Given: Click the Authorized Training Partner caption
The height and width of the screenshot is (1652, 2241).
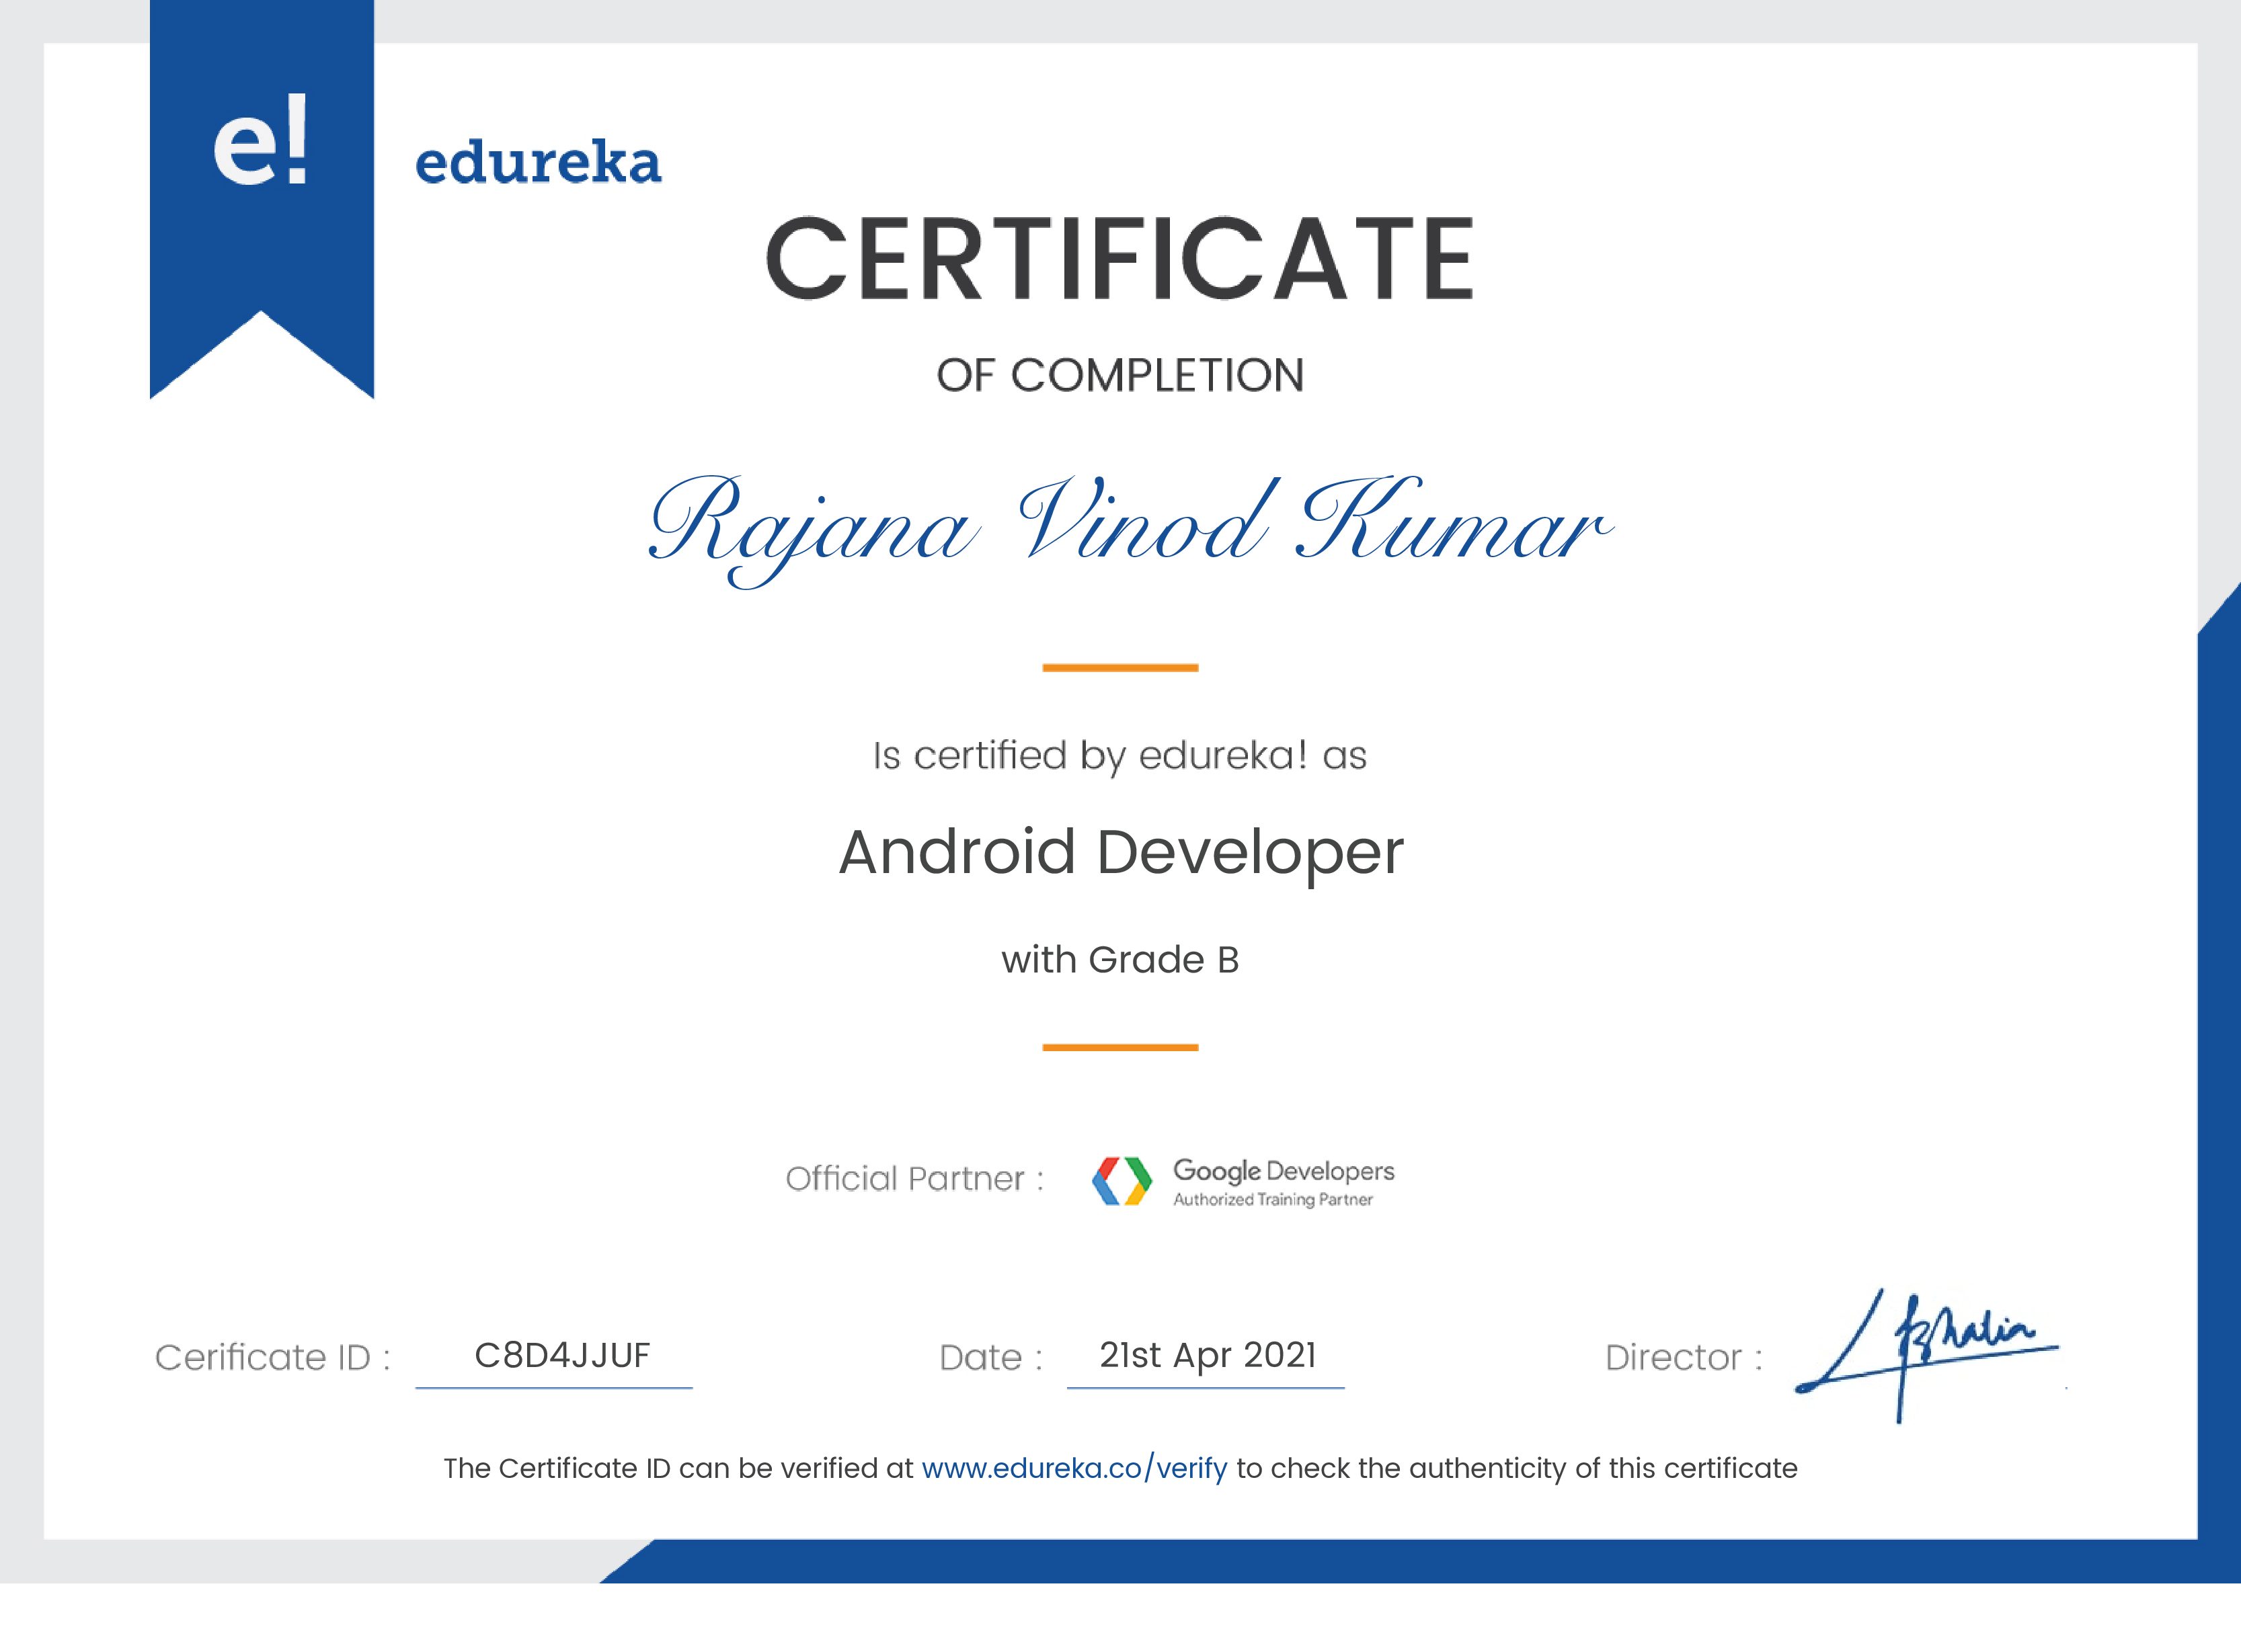Looking at the screenshot, I should click(x=1273, y=1200).
